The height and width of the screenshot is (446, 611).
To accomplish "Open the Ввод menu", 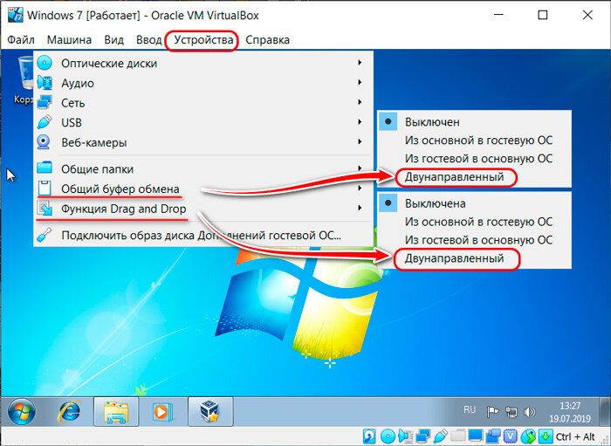I will click(x=149, y=40).
